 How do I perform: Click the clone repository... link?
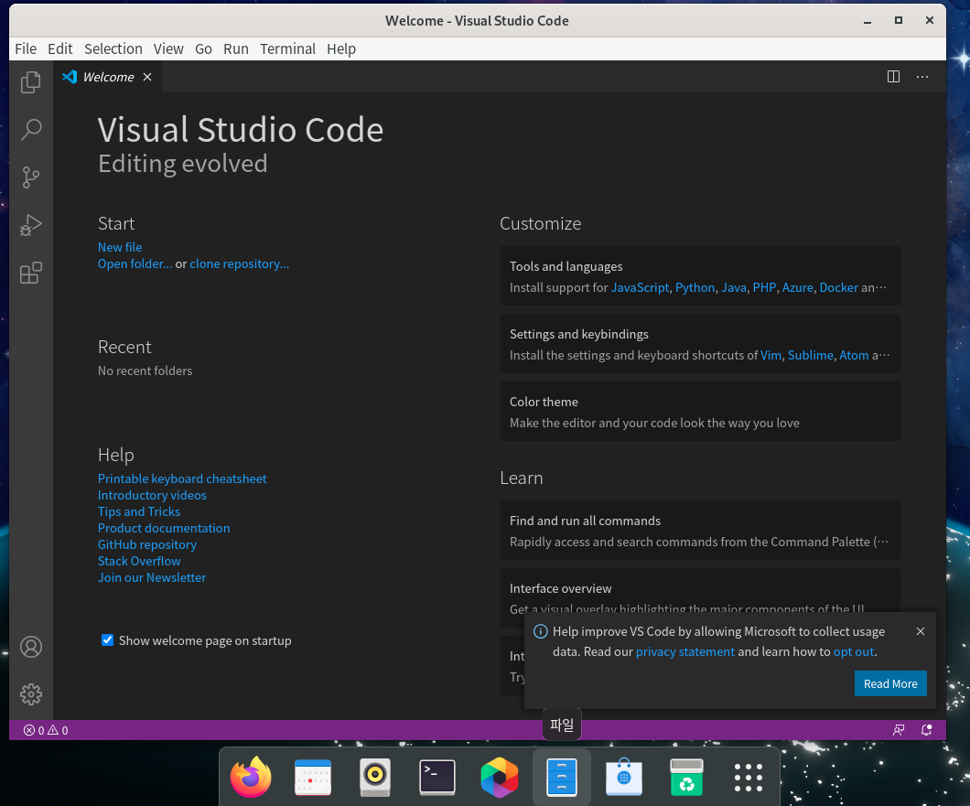[x=240, y=264]
